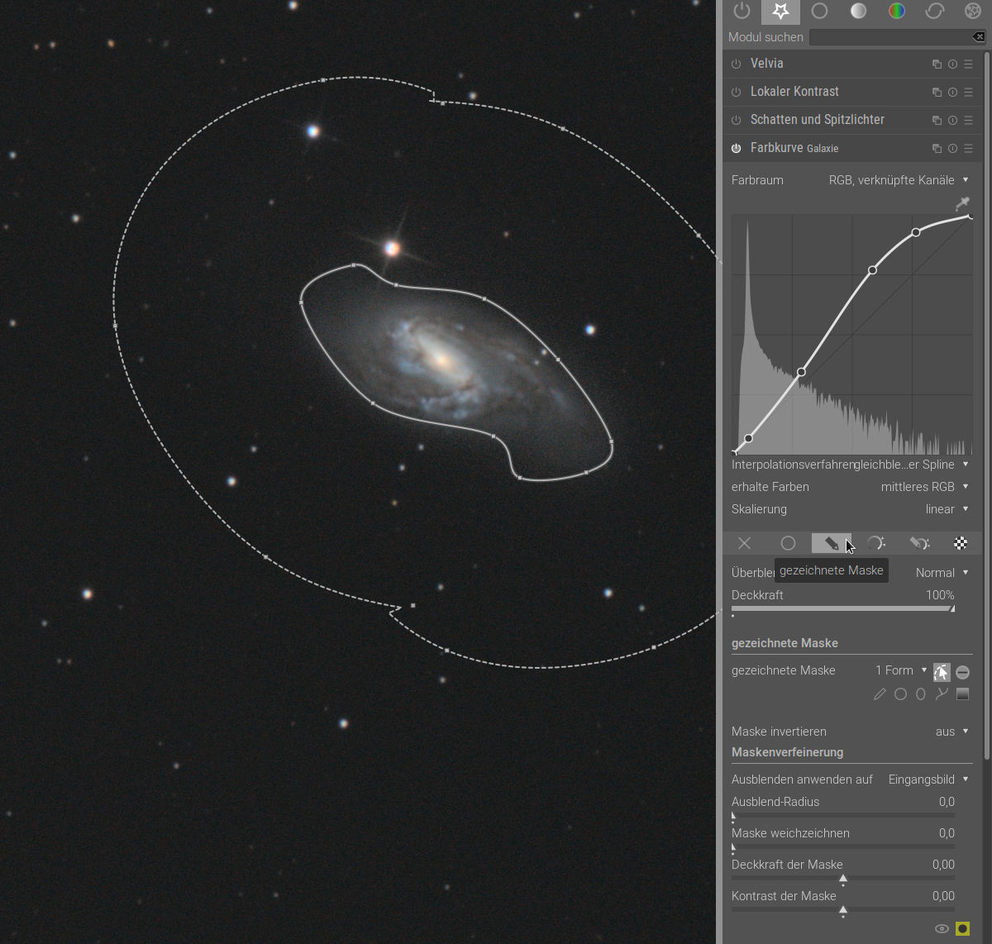Open the tone modules gradient-circle tab
Viewport: 992px width, 944px height.
point(858,11)
